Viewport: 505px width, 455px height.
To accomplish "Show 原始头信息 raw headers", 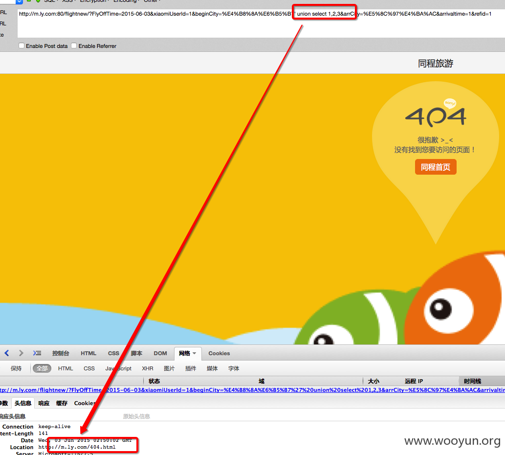I will (136, 416).
